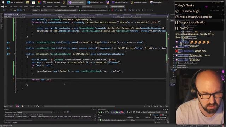
Task: Click the Save All toolbar icon
Action: [x=20, y=10]
